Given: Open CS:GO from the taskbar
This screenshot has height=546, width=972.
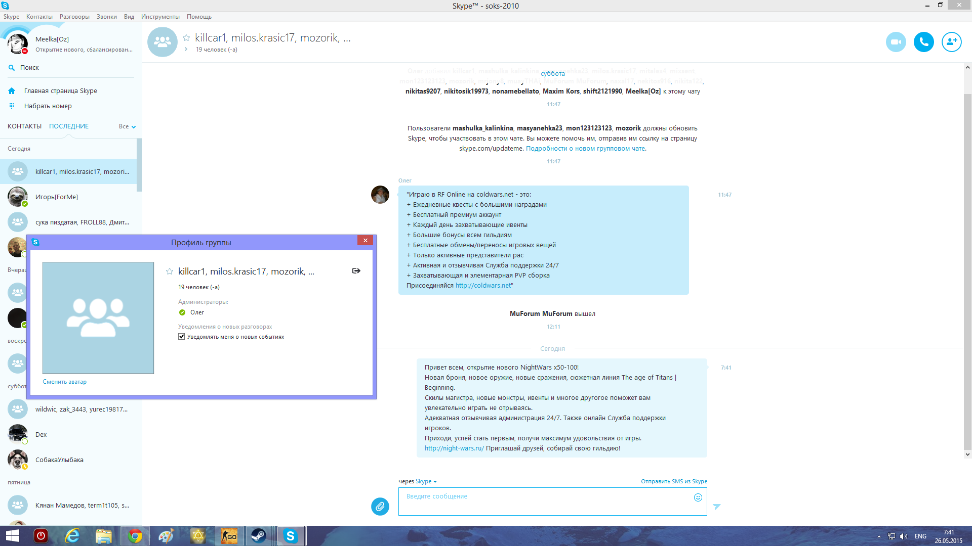Looking at the screenshot, I should tap(229, 536).
